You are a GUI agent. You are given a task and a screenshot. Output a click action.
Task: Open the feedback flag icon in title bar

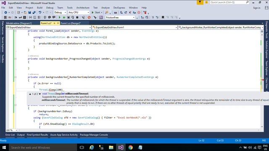click(x=200, y=3)
